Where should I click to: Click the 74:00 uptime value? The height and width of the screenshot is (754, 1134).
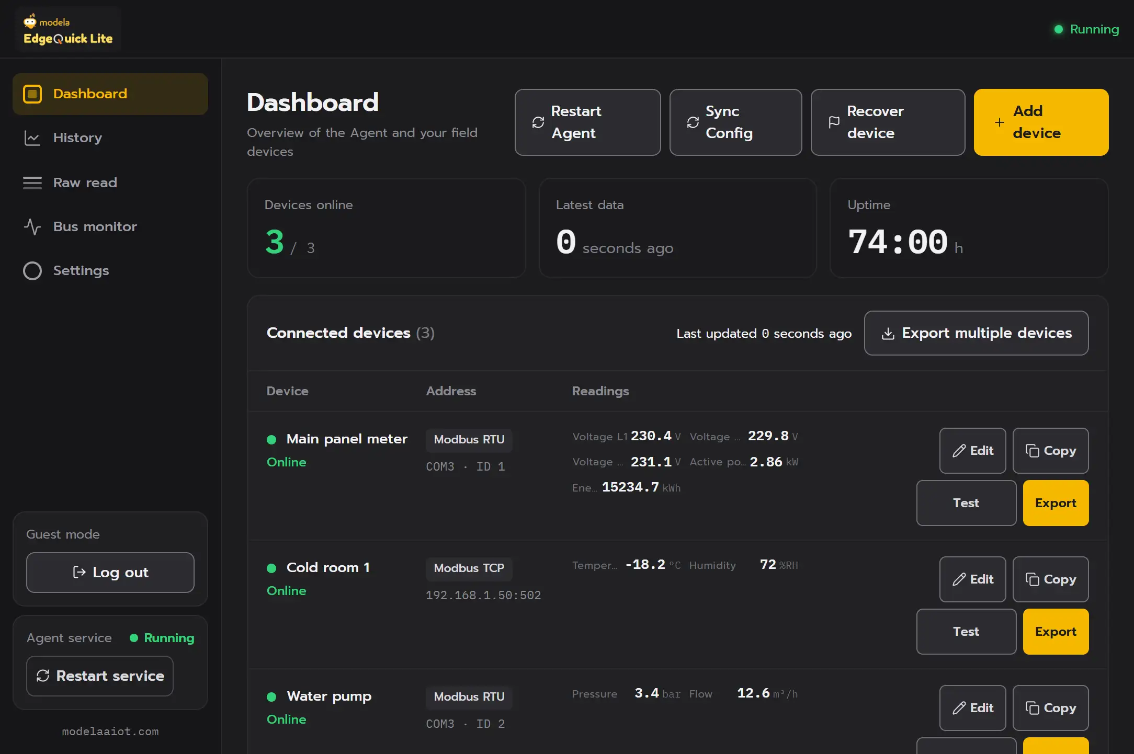[x=898, y=242]
